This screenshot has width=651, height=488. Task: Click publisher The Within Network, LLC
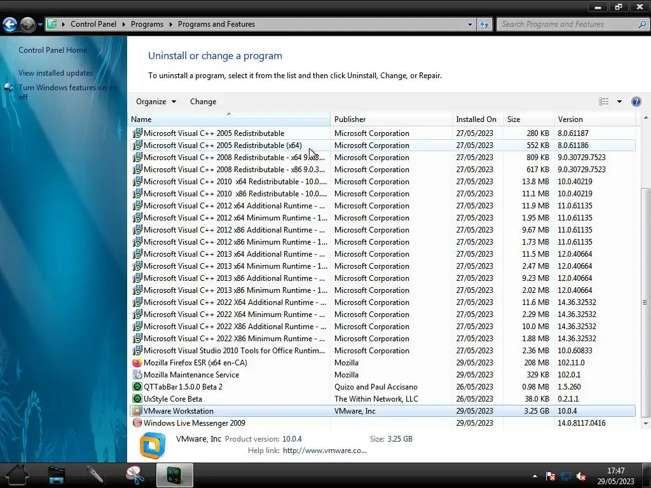click(376, 399)
